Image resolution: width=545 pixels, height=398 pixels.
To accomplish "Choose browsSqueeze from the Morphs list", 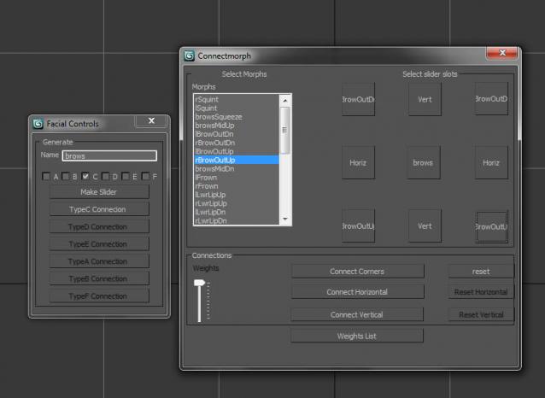I will pos(219,116).
